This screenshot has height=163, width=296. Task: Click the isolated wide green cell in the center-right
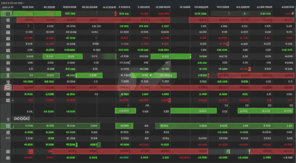(193, 110)
